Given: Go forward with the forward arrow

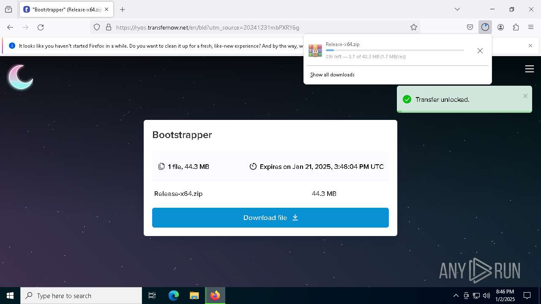Looking at the screenshot, I should [x=25, y=27].
